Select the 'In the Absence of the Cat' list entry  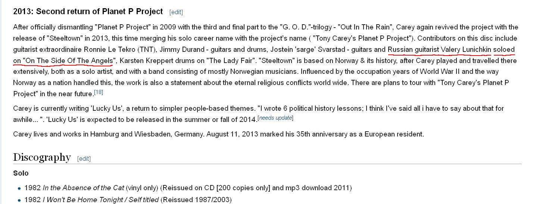coord(83,188)
